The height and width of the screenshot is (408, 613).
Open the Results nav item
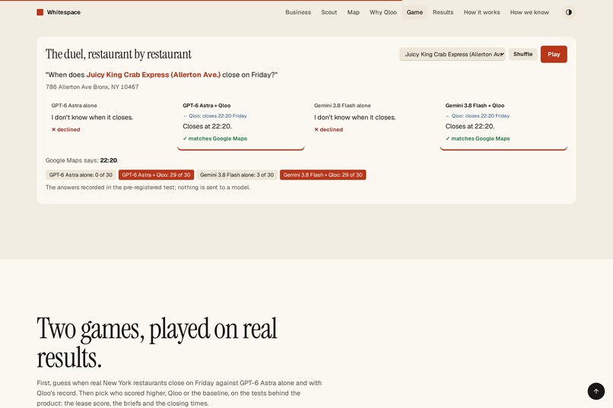443,12
